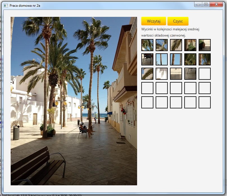Select the first thumbnail in the third row
The image size is (227, 196).
[x=147, y=74]
